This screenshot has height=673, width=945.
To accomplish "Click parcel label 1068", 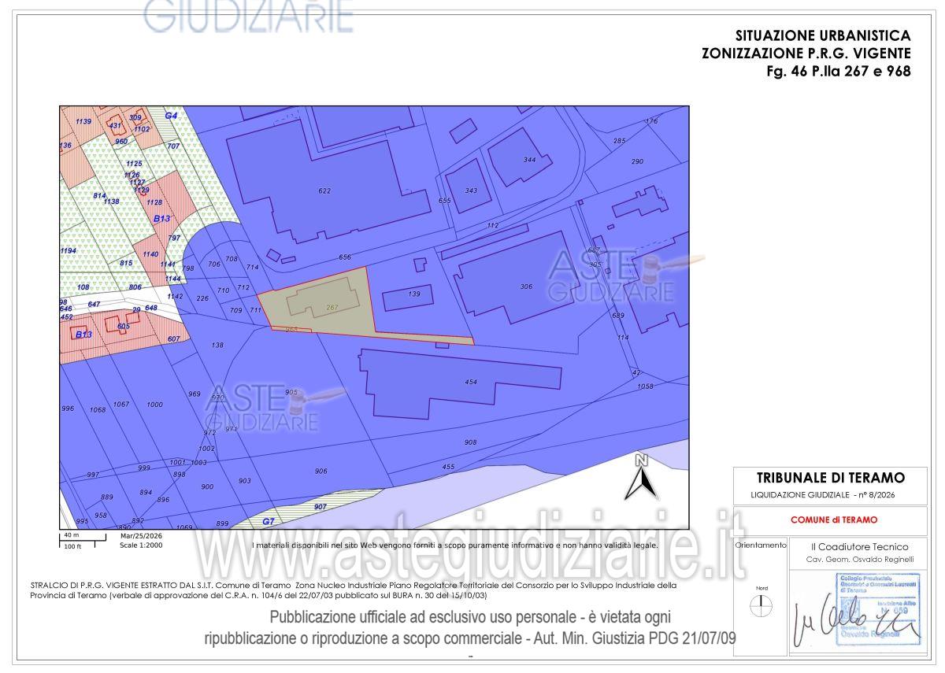I will (98, 409).
